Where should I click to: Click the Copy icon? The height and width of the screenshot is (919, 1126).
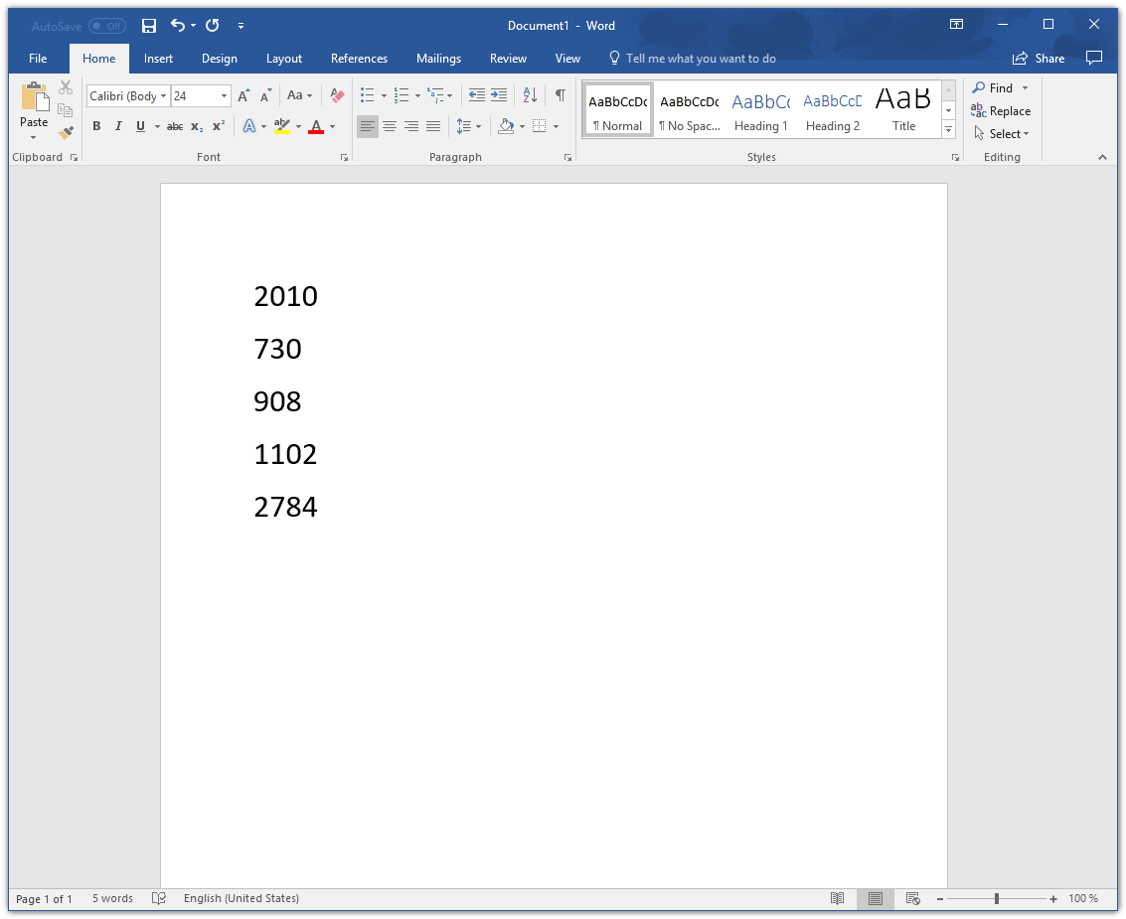pyautogui.click(x=66, y=110)
